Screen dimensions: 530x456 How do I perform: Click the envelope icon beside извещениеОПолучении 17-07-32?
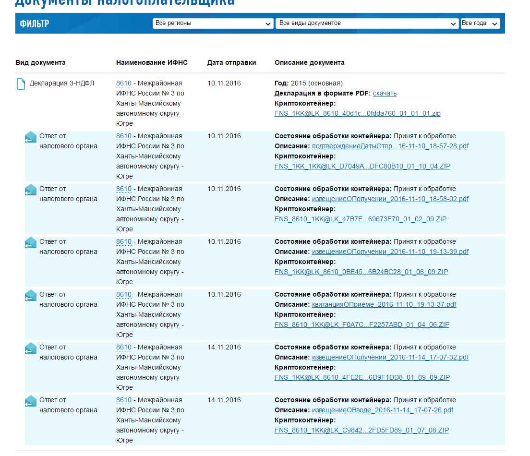click(31, 348)
